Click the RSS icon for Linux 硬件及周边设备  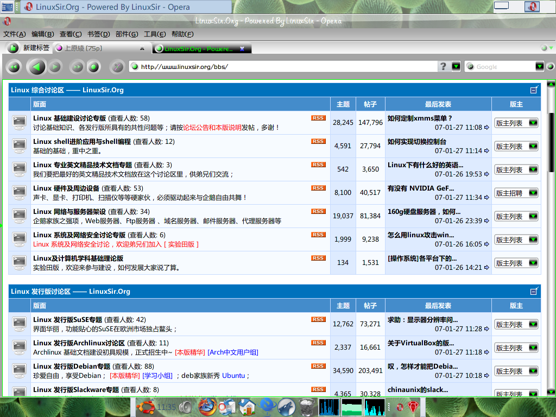[x=318, y=188]
